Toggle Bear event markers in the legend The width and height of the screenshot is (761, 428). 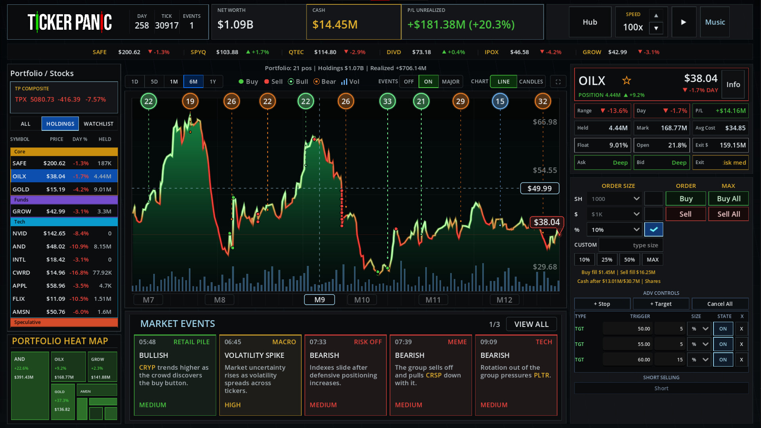point(325,82)
